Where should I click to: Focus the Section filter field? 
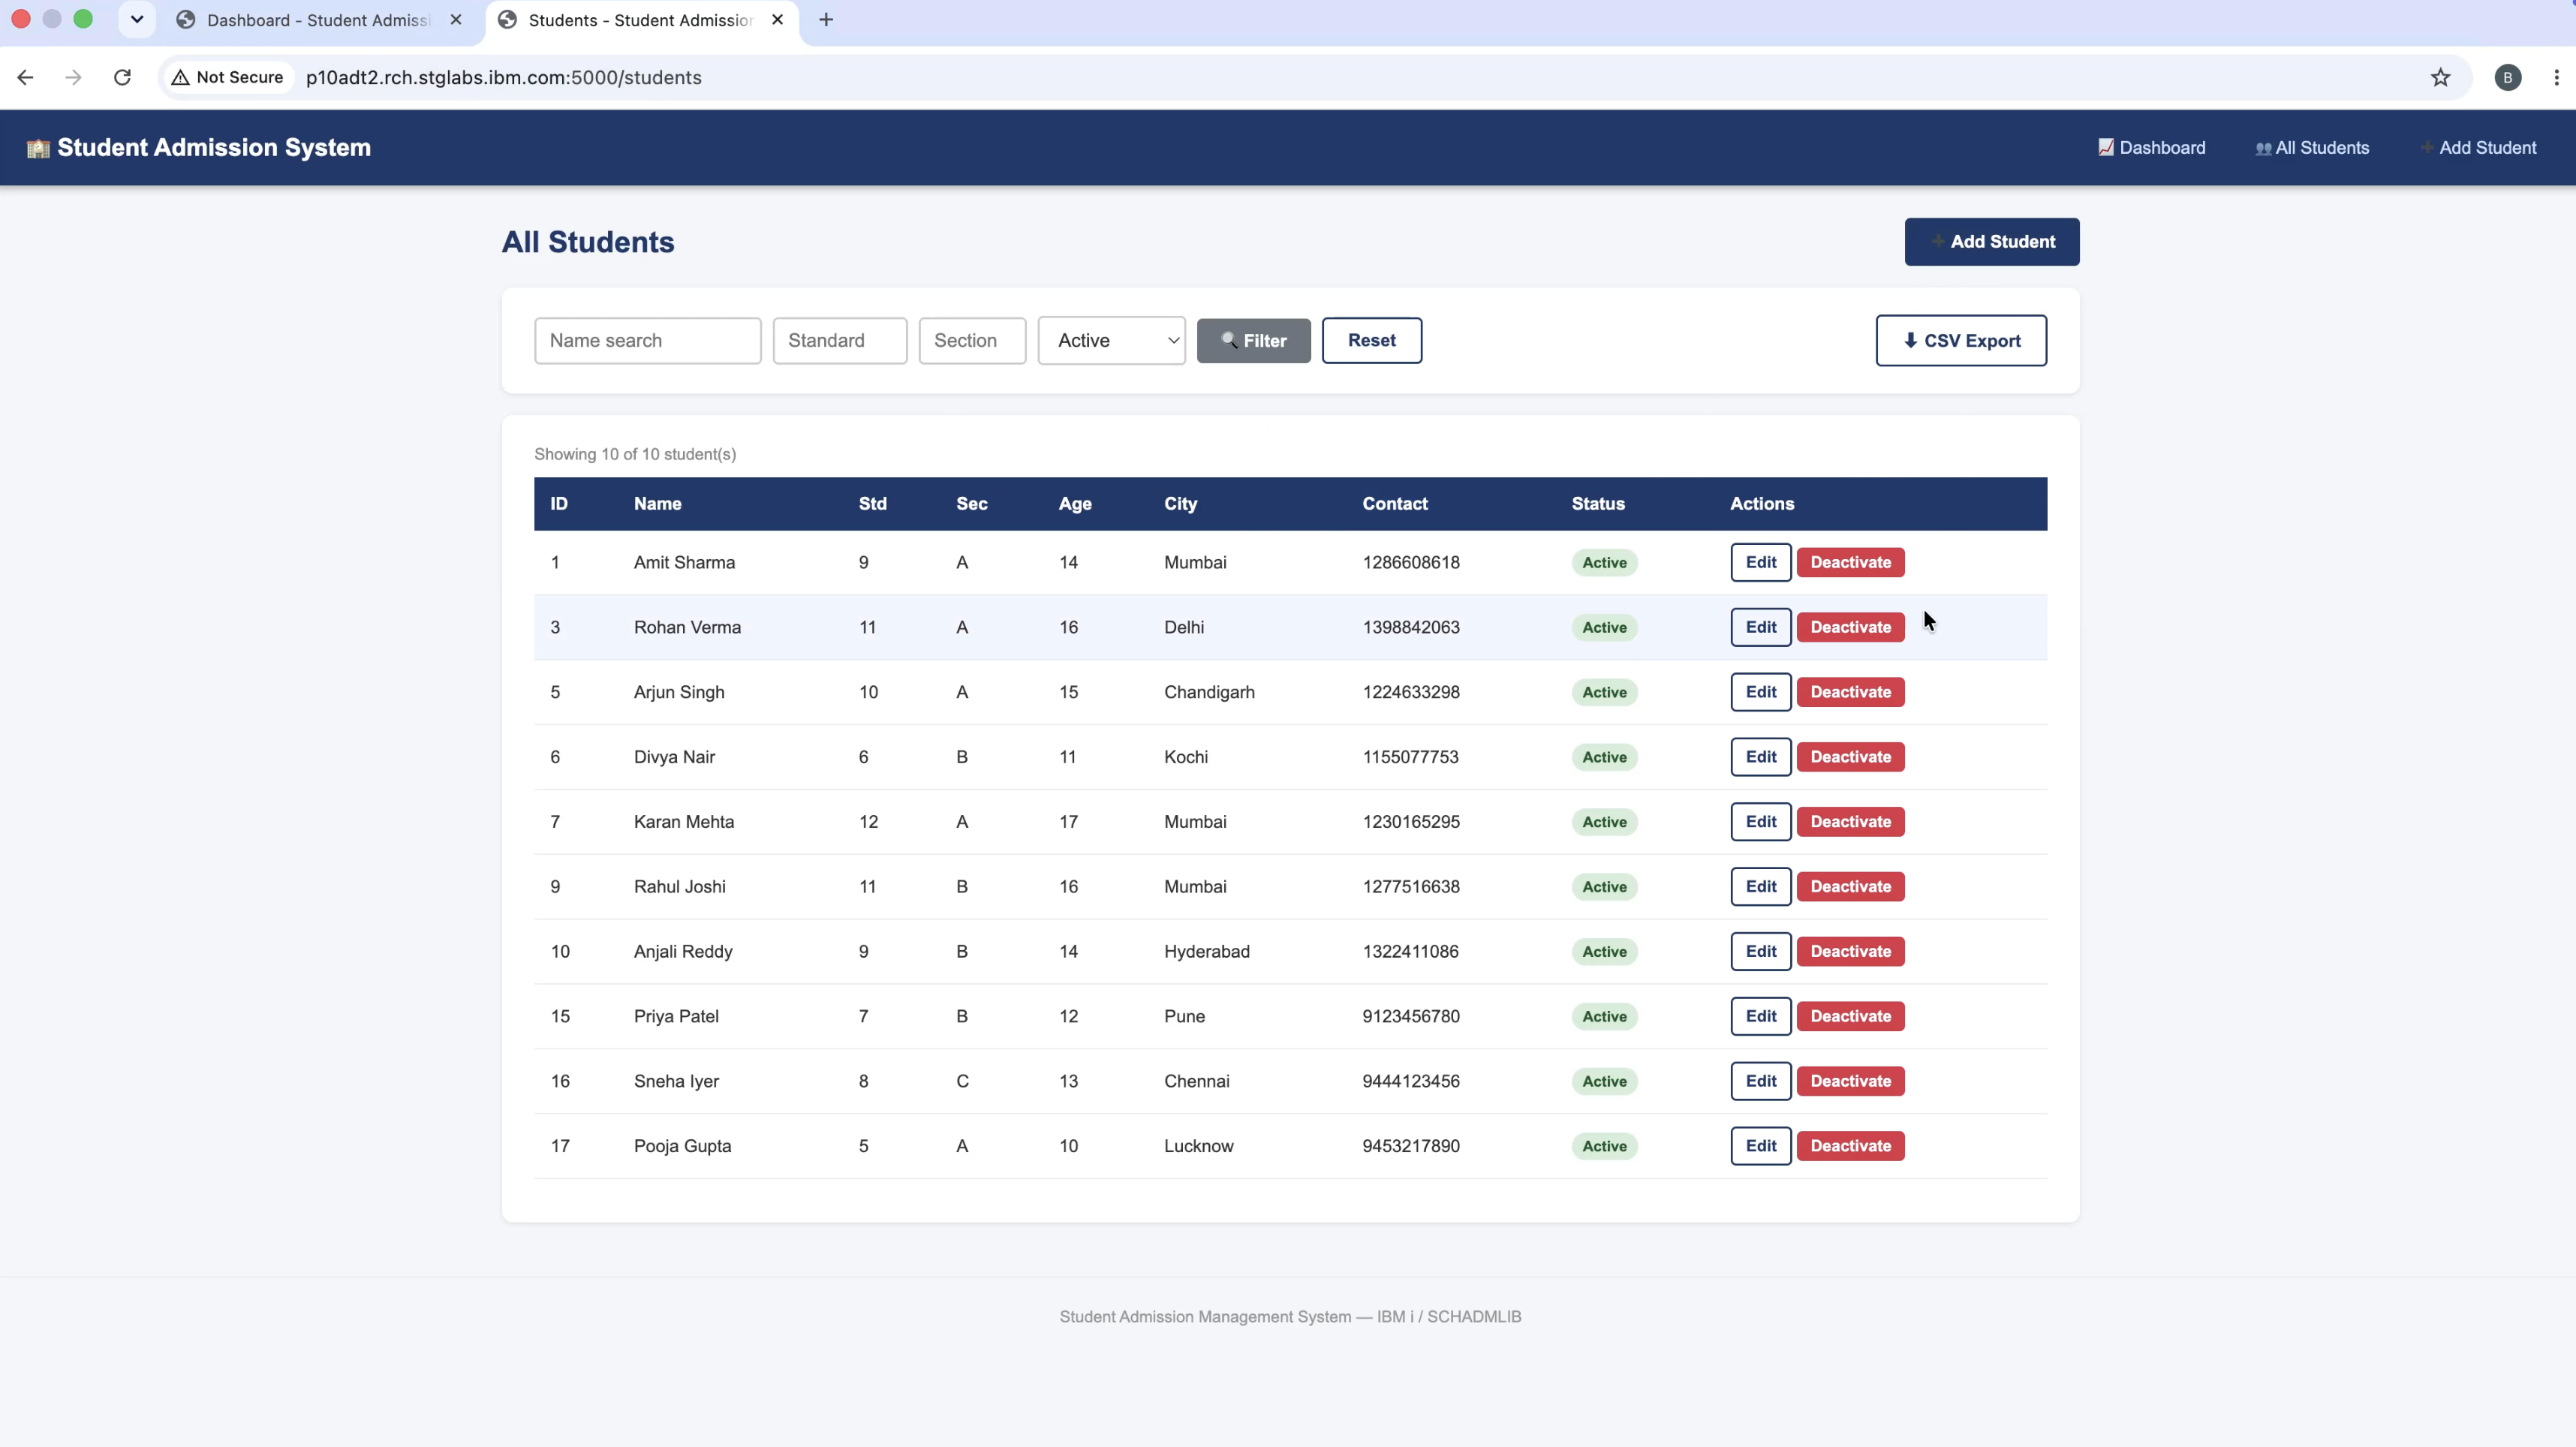972,341
